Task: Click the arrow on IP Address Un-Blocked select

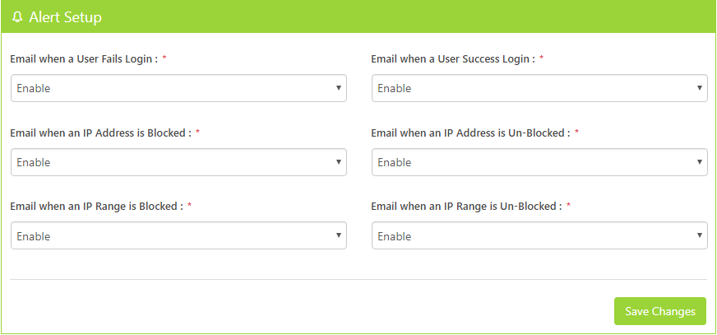Action: pyautogui.click(x=700, y=162)
